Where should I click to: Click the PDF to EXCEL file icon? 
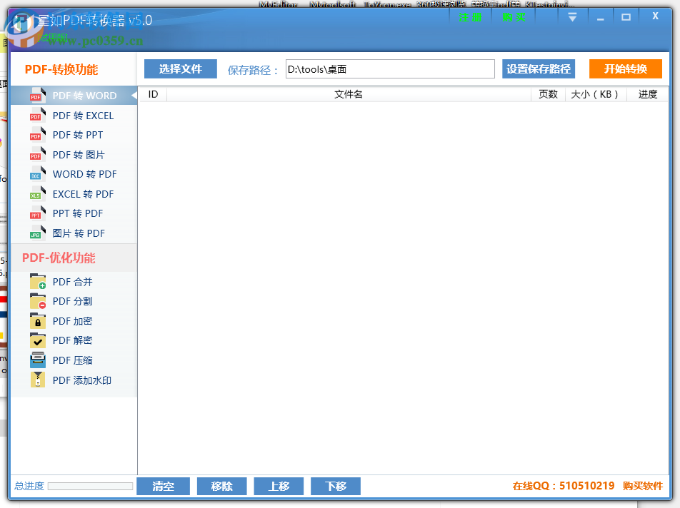38,115
